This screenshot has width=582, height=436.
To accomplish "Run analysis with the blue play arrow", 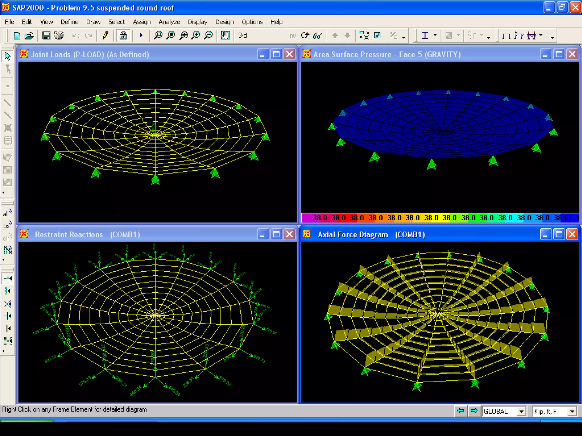I will click(x=141, y=35).
